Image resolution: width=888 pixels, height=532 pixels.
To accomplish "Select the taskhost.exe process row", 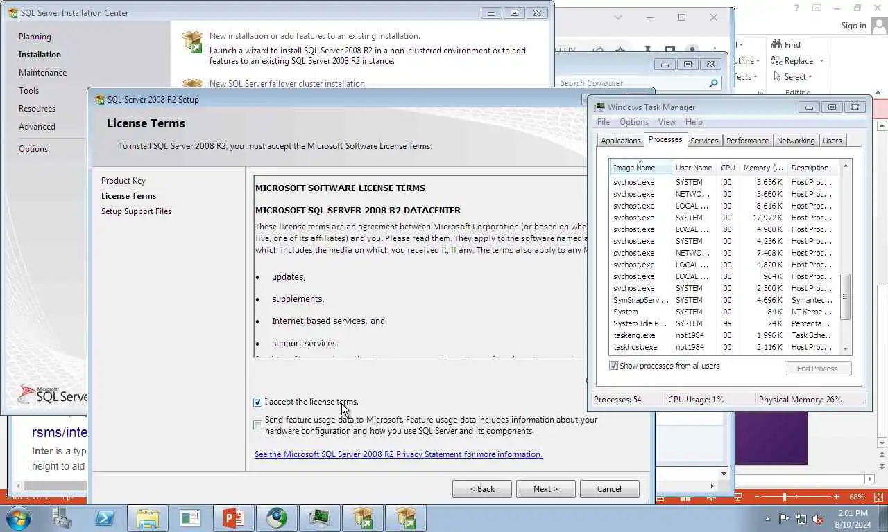I will click(724, 347).
